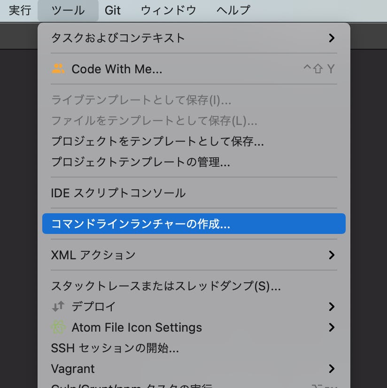Open the Vagrant submenu label
Screen dimensions: 387x388
tap(73, 369)
